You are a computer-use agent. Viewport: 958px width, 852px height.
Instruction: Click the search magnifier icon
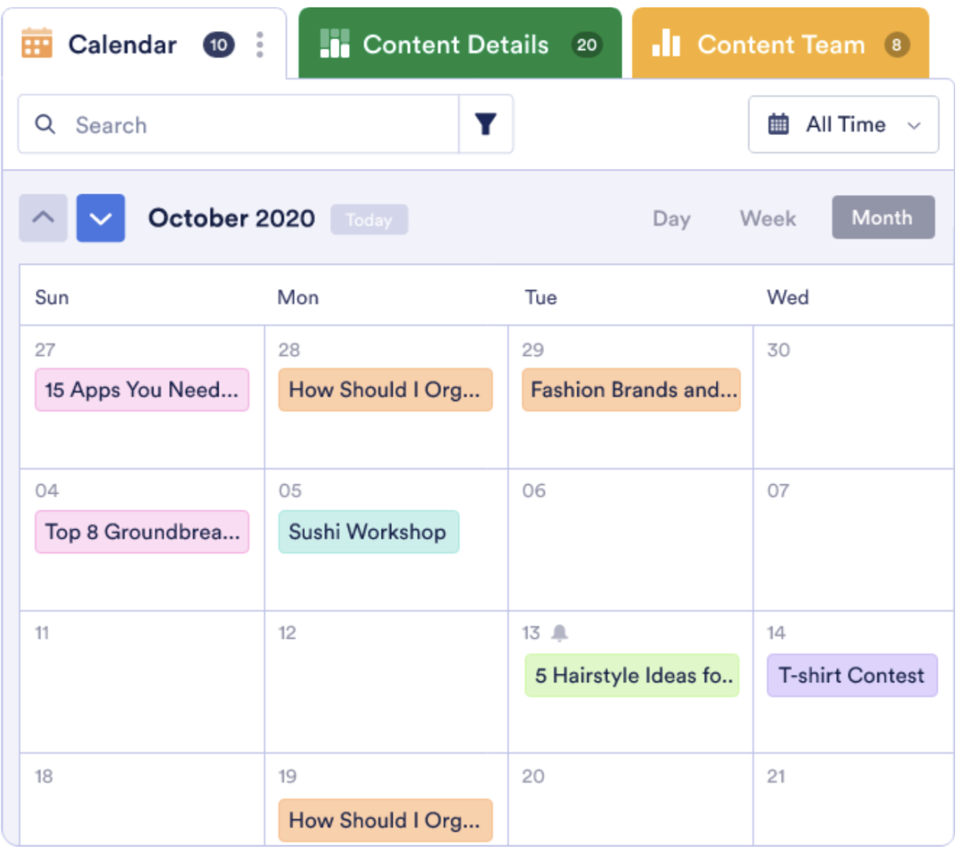(x=45, y=124)
